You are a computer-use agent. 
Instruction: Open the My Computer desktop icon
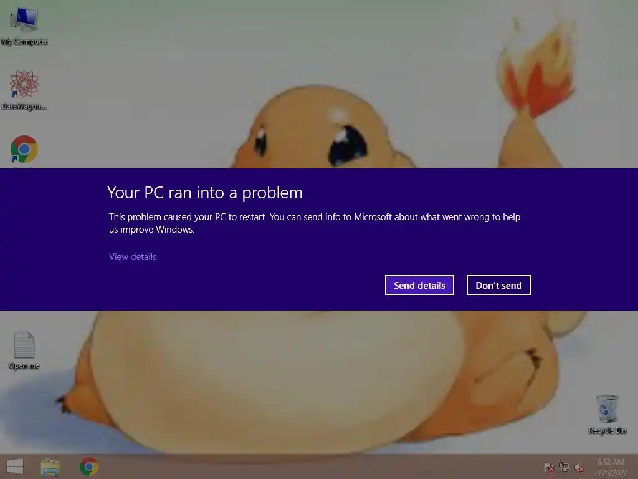24,25
